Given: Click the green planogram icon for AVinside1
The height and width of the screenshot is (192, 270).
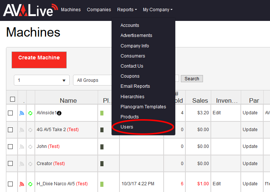Looking at the screenshot, I should pyautogui.click(x=102, y=113).
